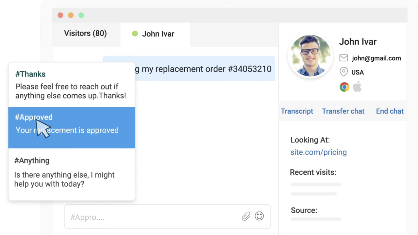Click John Ivar's profile photo

point(309,56)
